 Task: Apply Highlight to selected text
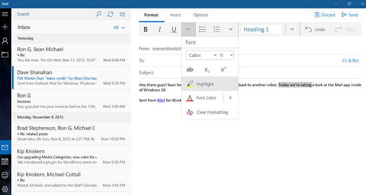click(210, 84)
